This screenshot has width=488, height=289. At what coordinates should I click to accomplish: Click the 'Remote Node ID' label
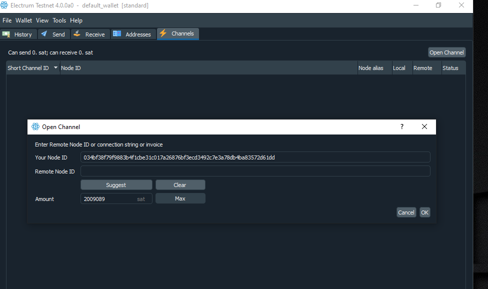55,171
